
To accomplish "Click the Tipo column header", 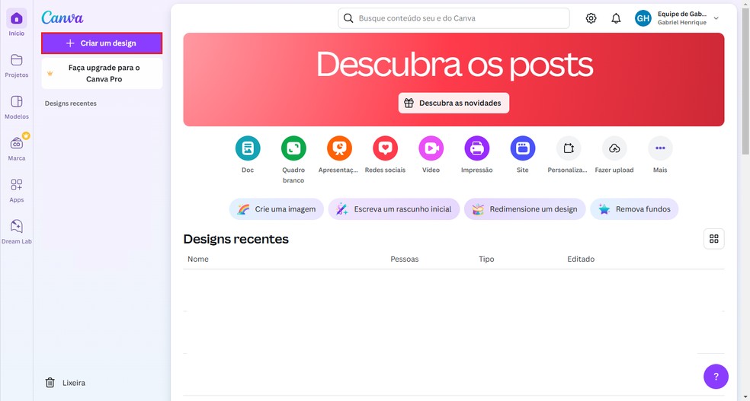I will pyautogui.click(x=486, y=259).
